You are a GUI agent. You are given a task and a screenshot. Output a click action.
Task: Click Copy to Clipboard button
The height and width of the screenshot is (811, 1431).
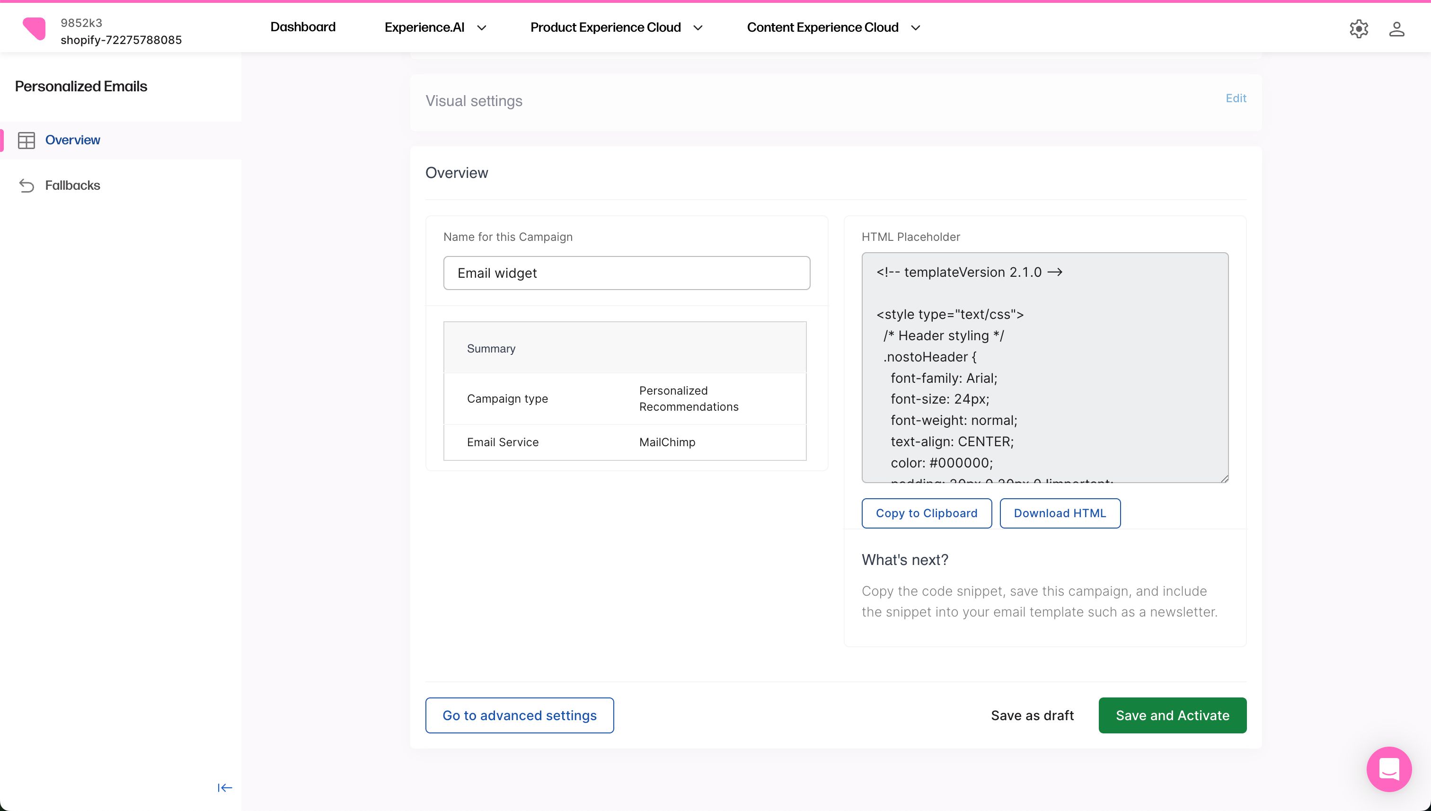pyautogui.click(x=927, y=513)
